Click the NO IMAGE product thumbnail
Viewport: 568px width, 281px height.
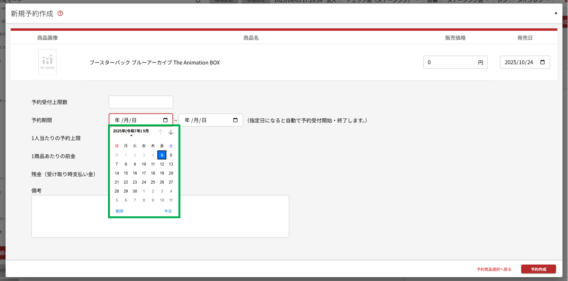(47, 62)
